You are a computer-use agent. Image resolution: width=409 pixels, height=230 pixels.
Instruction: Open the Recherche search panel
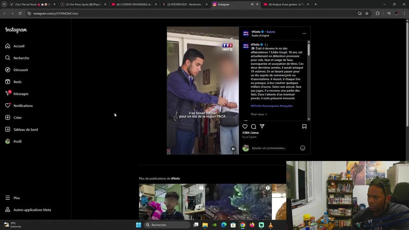pyautogui.click(x=17, y=58)
